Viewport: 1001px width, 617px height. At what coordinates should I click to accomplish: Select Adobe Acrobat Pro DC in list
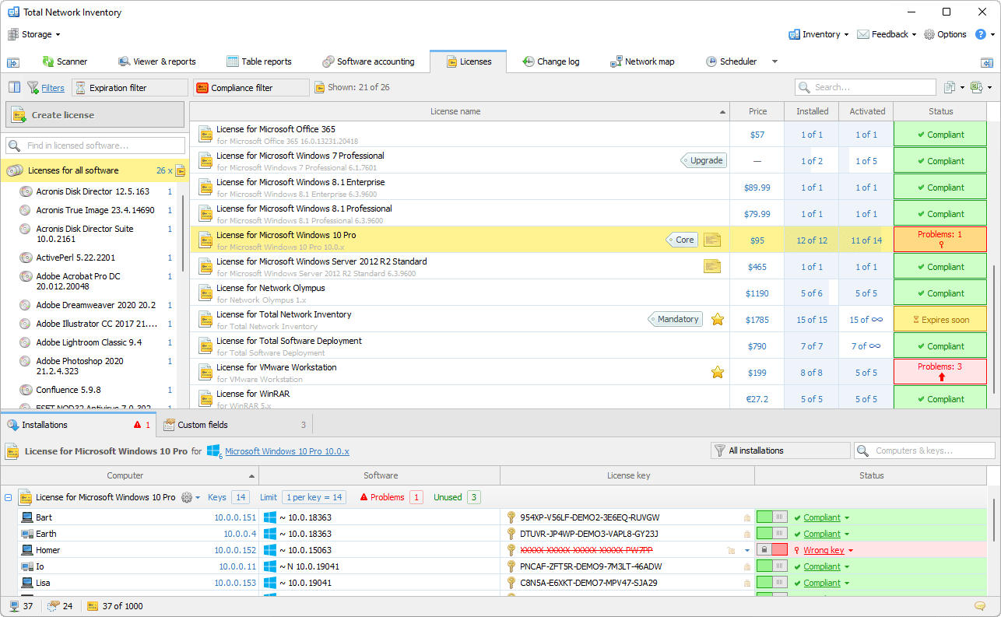point(96,281)
